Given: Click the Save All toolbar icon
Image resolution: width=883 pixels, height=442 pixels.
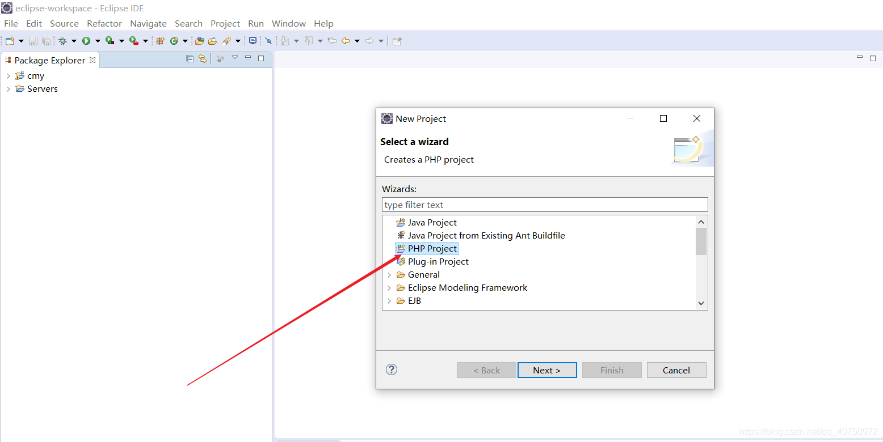Looking at the screenshot, I should coord(46,41).
